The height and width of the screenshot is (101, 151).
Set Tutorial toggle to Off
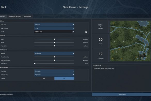pos(44,78)
